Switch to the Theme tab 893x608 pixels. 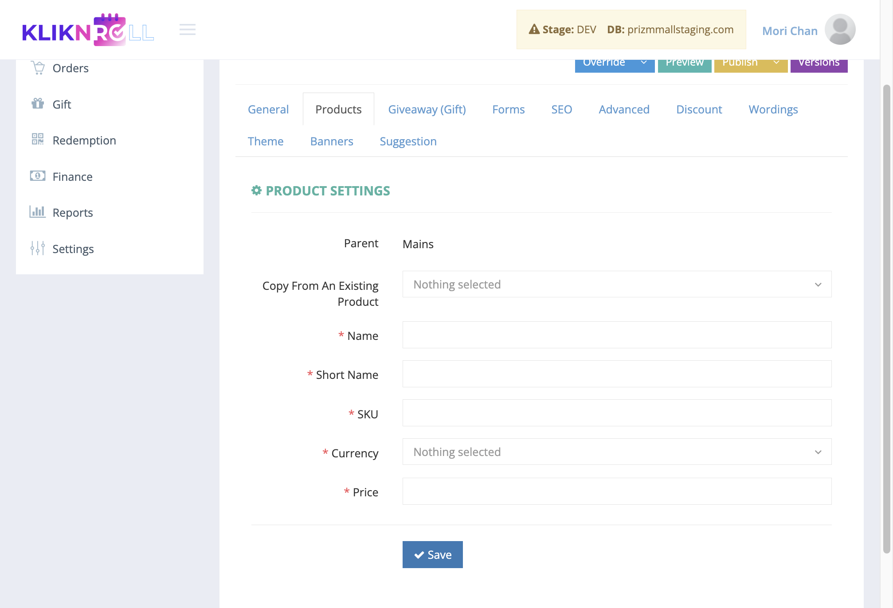tap(266, 141)
